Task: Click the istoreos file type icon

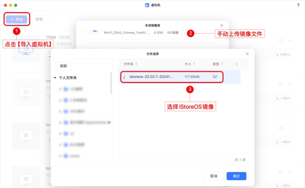Action: click(x=125, y=76)
